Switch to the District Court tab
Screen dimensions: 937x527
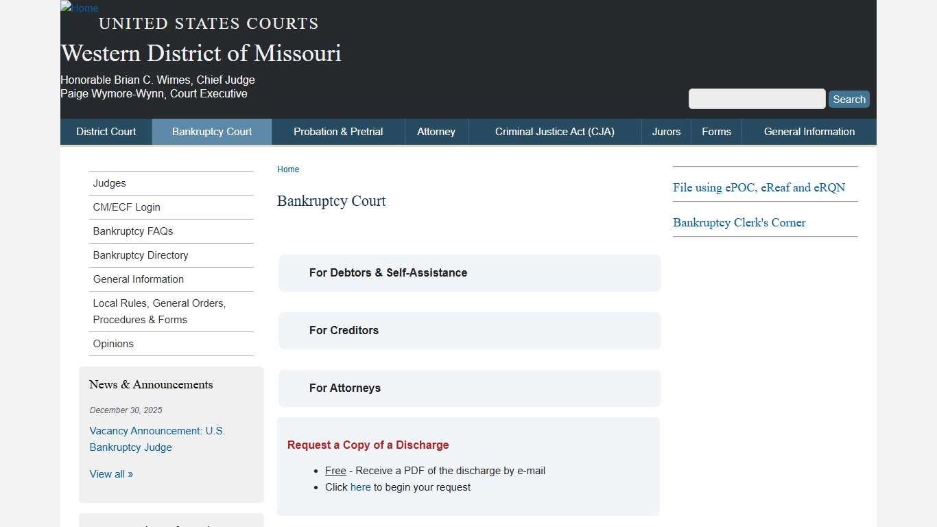pyautogui.click(x=106, y=131)
